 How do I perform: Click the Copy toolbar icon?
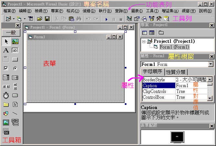tap(64, 18)
